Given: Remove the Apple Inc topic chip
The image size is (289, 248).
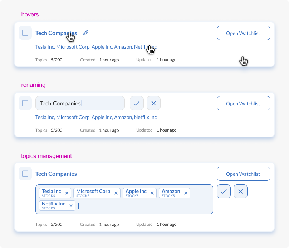Looking at the screenshot, I should coord(152,193).
